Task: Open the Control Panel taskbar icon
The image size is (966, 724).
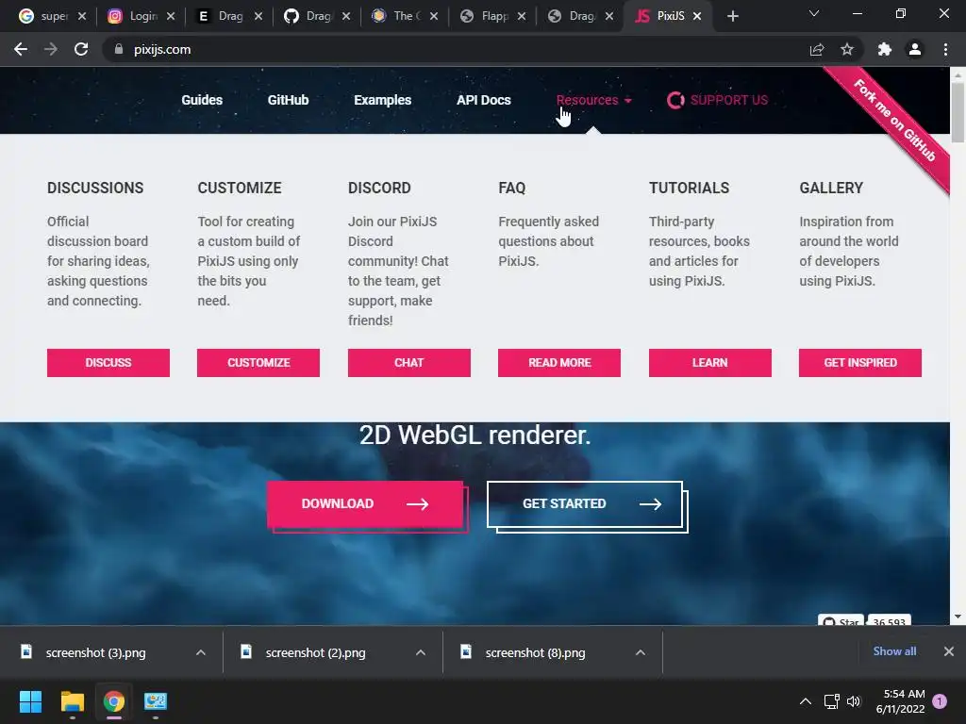Action: tap(156, 701)
